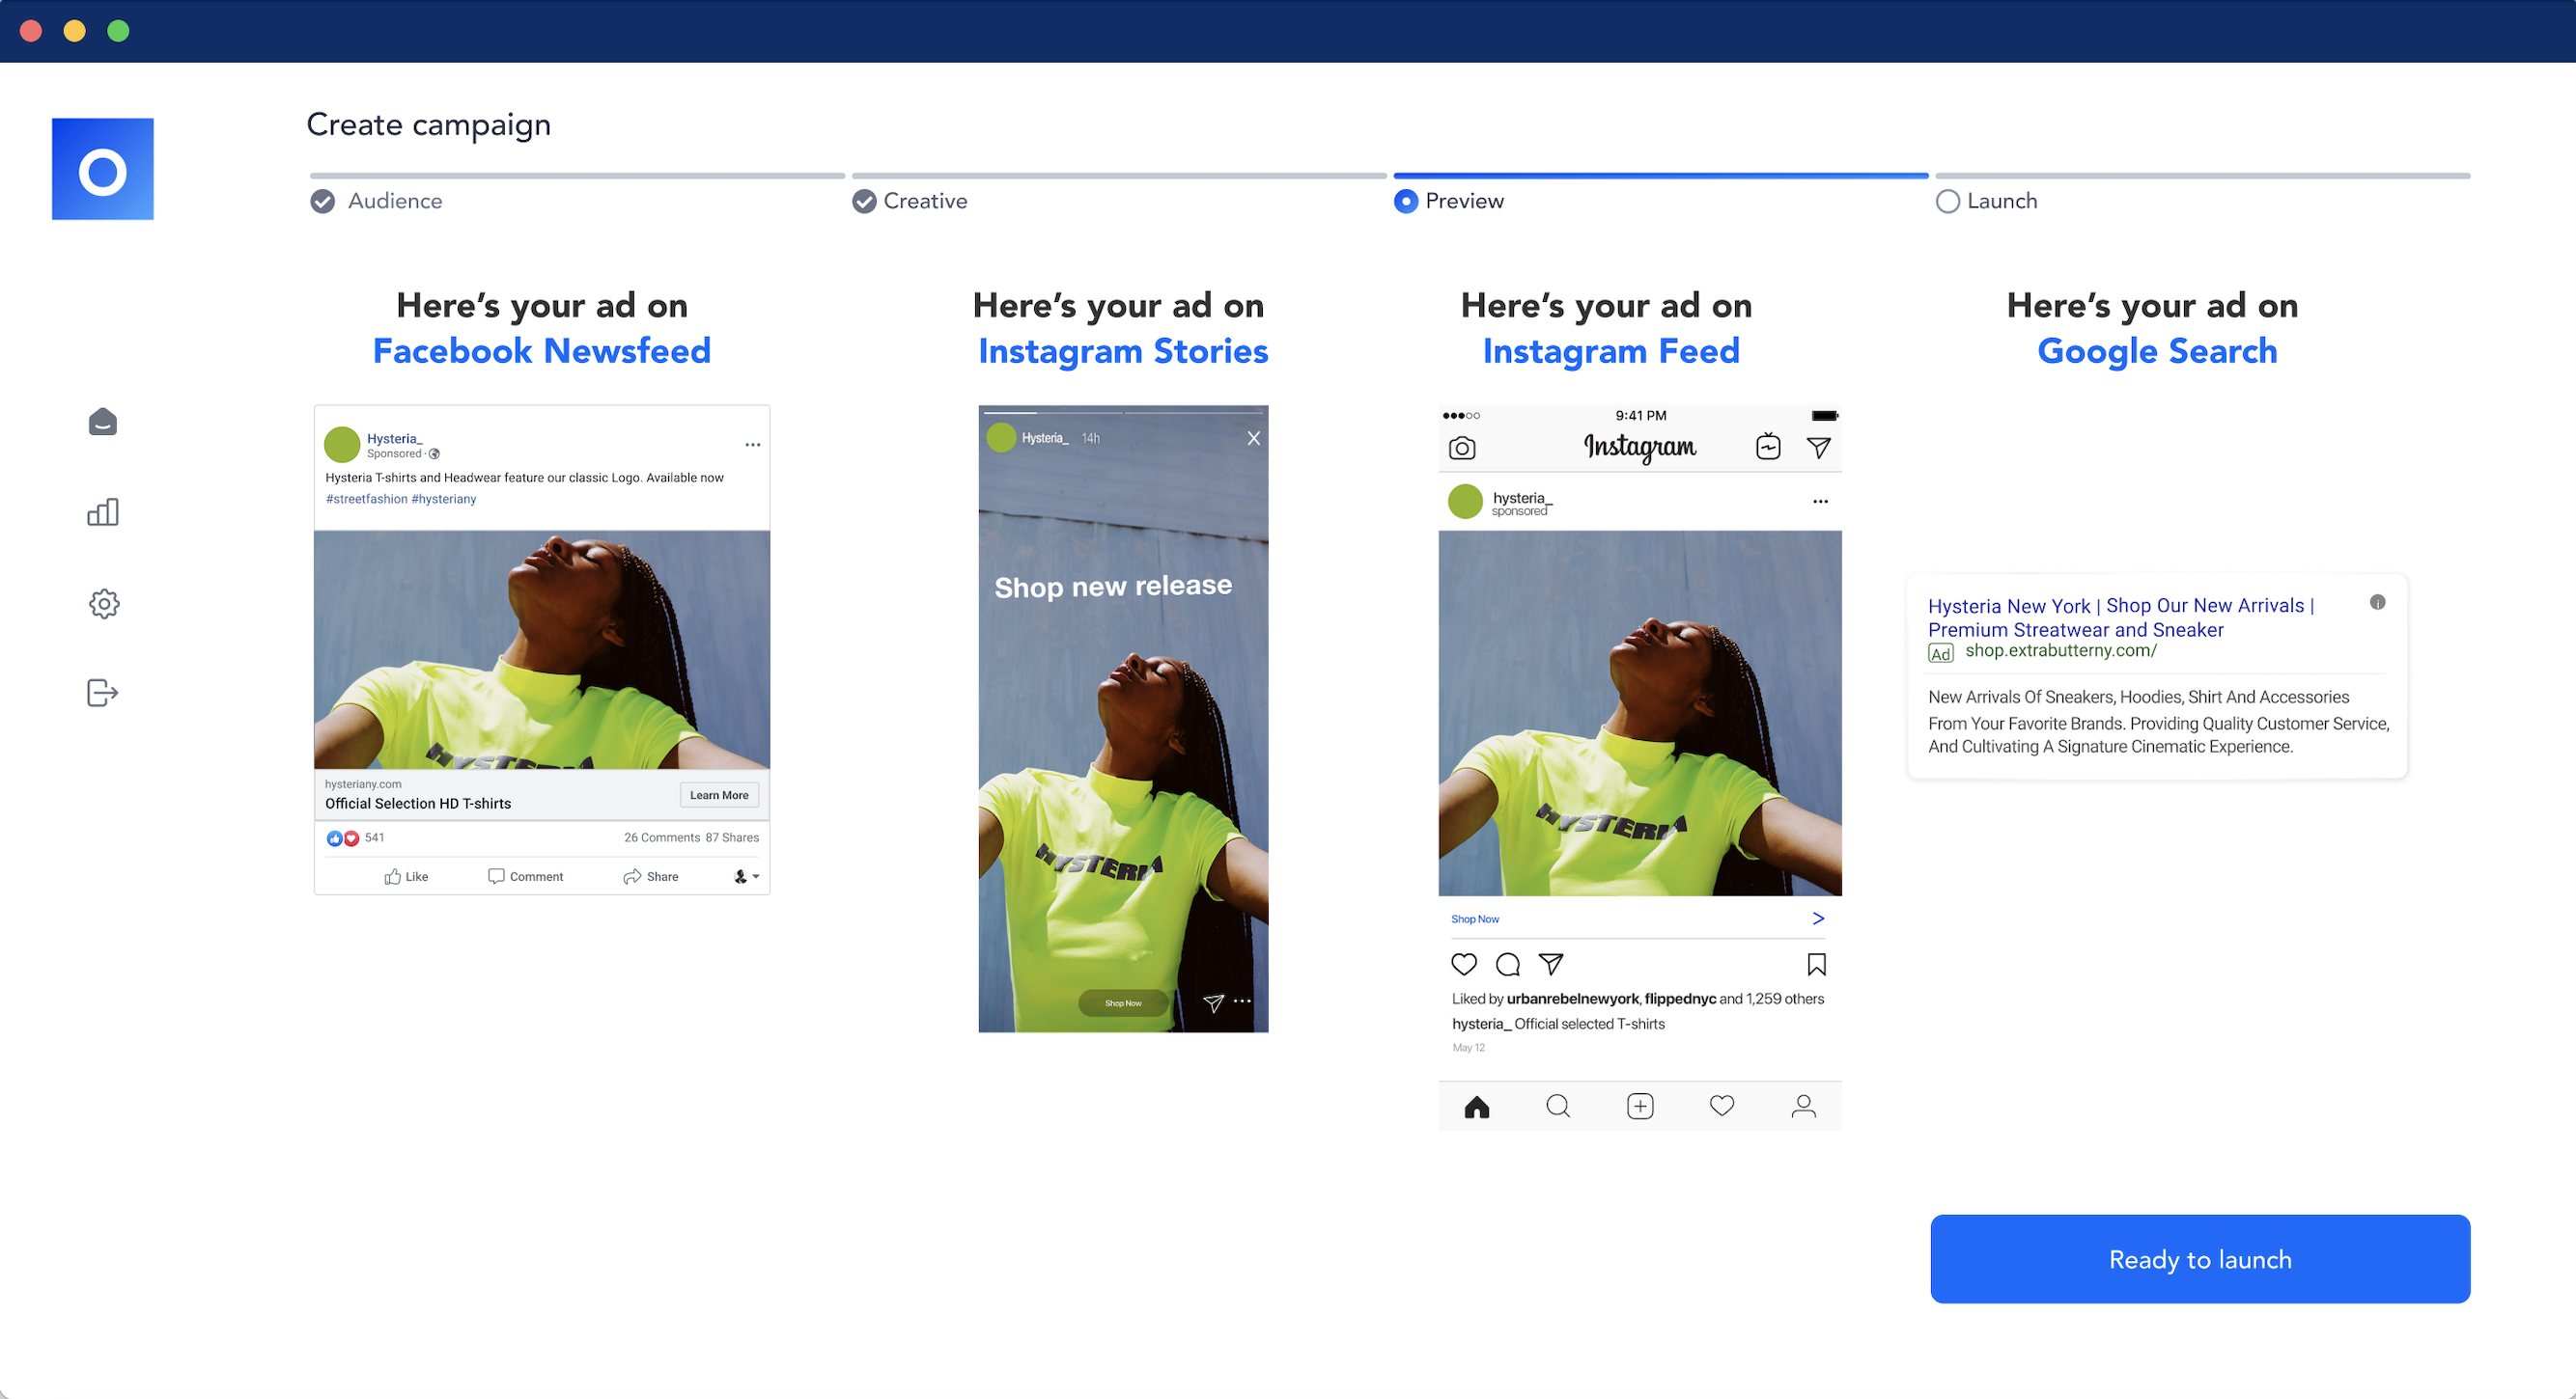Click the share icon below the Instagram post
This screenshot has width=2576, height=1399.
(1551, 964)
